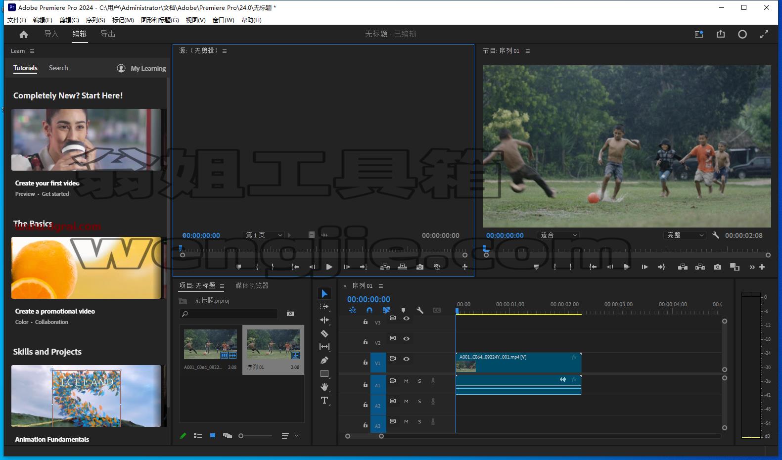Adjust the project panel thumbnail zoom slider
Image resolution: width=782 pixels, height=460 pixels.
pos(255,436)
